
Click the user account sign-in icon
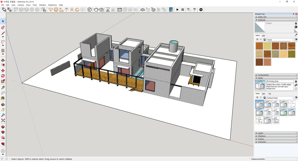(x=3, y=151)
